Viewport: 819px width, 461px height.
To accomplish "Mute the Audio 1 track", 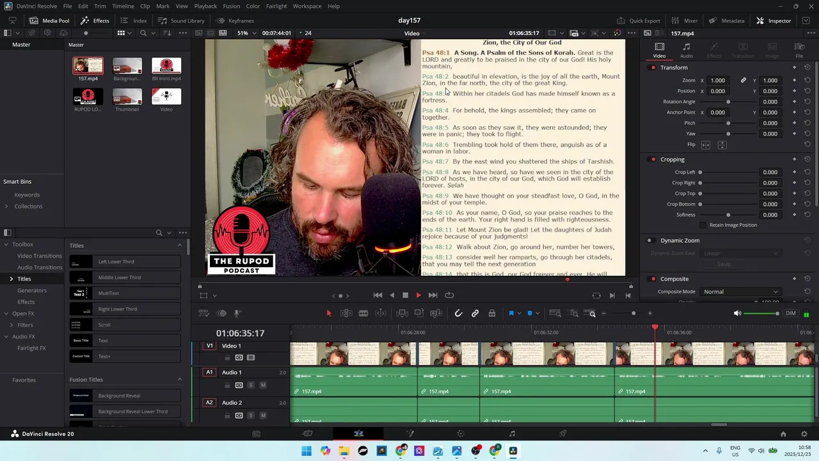I will [263, 385].
